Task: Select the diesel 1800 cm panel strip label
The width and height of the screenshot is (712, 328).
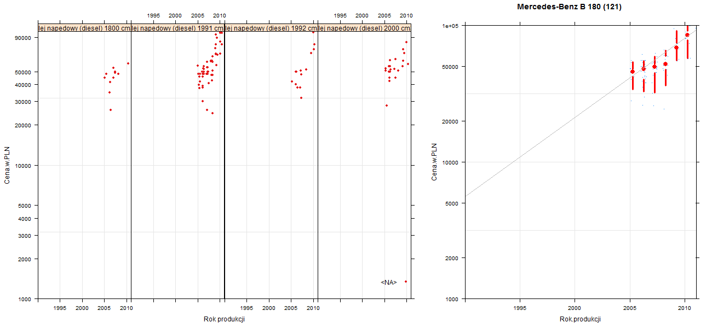Action: click(84, 28)
